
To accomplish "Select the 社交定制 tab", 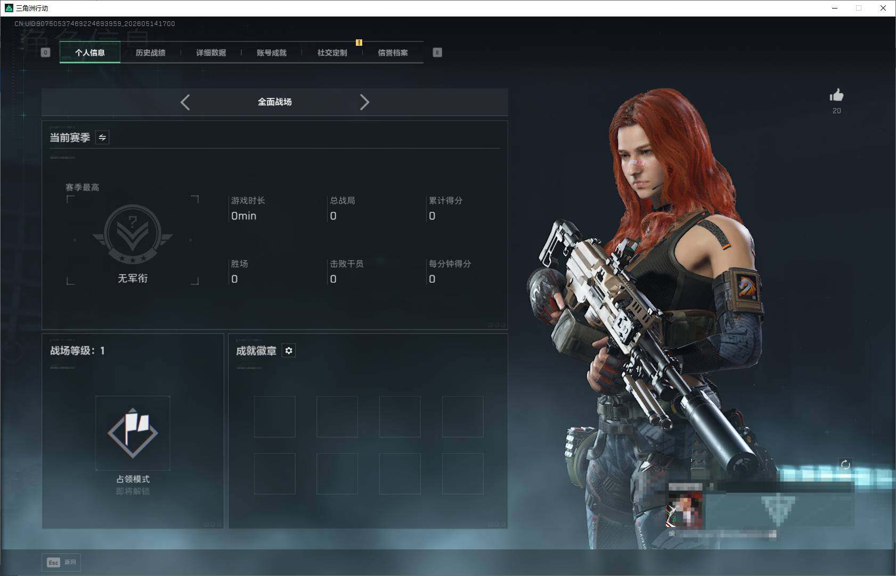I will pos(332,52).
